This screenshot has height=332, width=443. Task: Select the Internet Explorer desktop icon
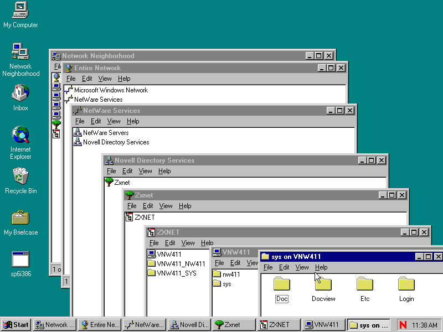pyautogui.click(x=20, y=143)
